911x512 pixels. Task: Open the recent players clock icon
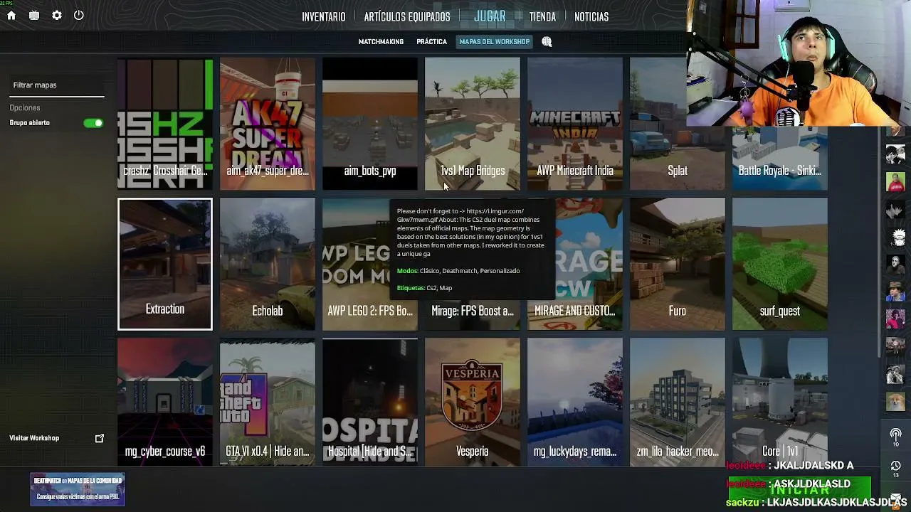tap(895, 466)
